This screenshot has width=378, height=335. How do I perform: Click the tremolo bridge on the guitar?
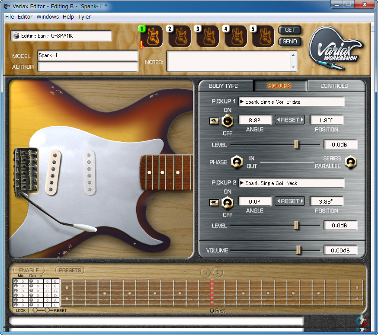click(x=26, y=171)
